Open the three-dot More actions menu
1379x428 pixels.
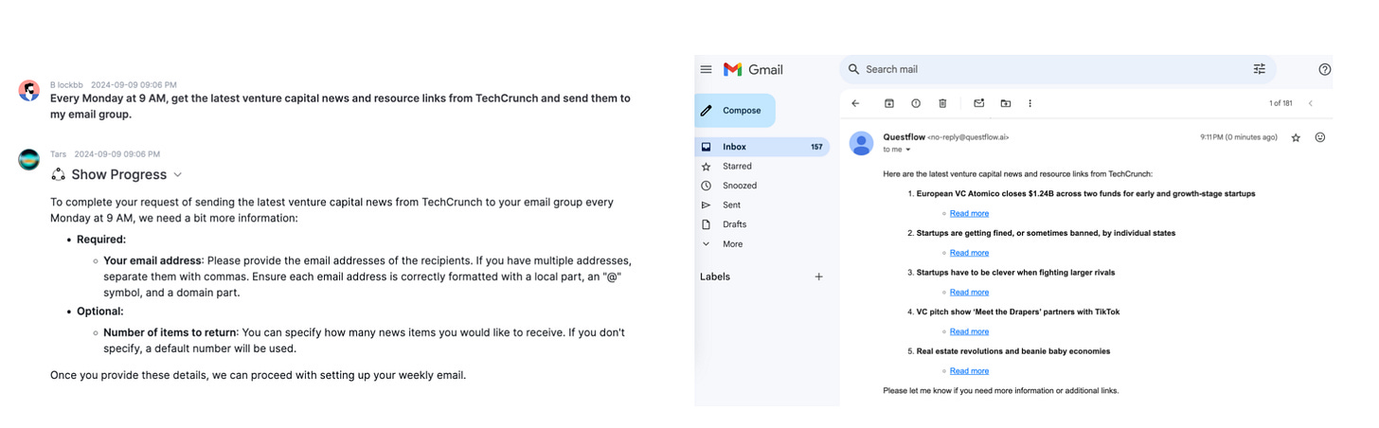(x=1030, y=103)
